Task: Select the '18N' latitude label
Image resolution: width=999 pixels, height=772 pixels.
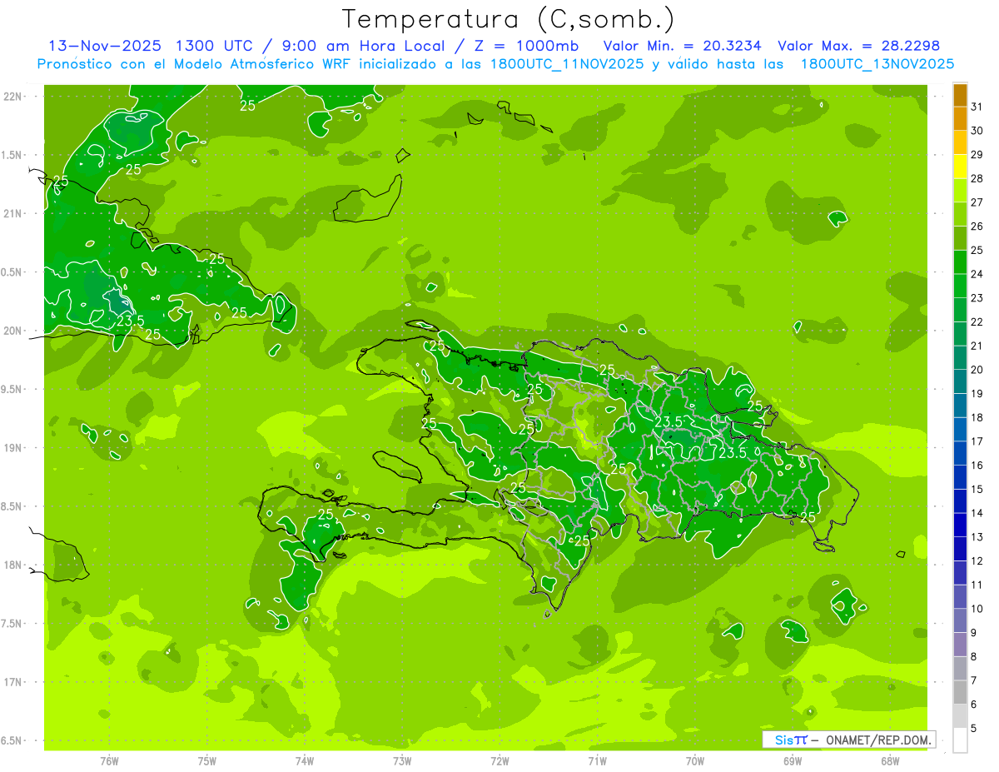Action: [13, 565]
